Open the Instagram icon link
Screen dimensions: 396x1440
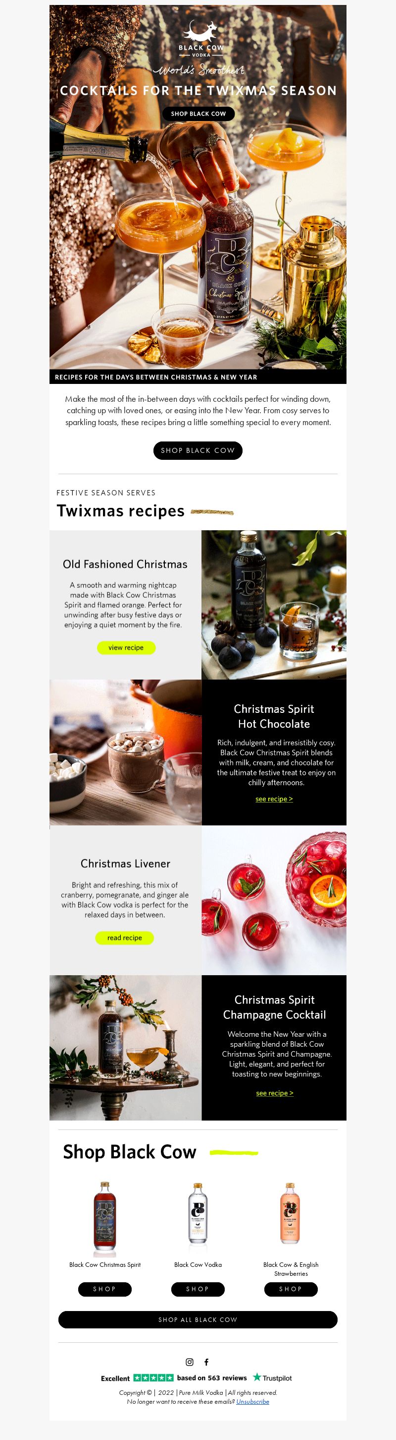coord(190,1362)
